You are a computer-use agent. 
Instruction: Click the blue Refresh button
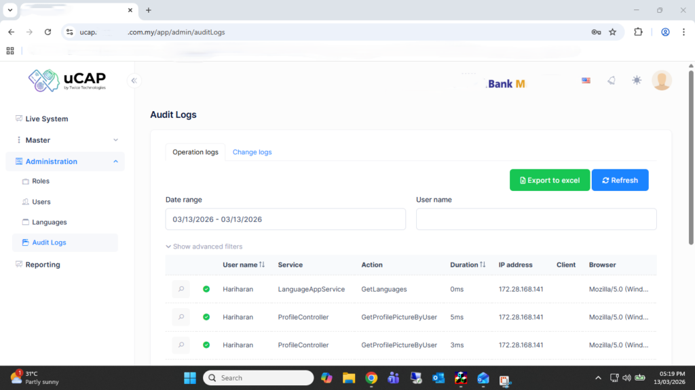click(x=620, y=180)
